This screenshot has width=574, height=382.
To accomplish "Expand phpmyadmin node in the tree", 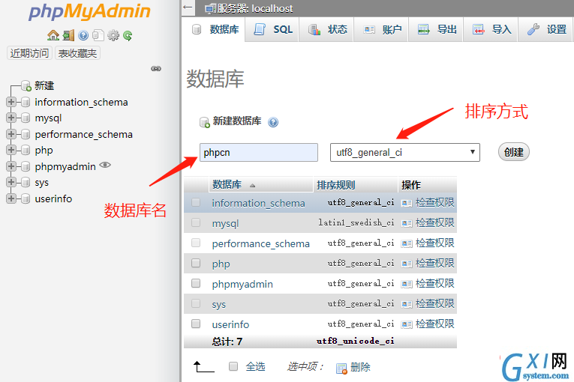I will [x=11, y=166].
